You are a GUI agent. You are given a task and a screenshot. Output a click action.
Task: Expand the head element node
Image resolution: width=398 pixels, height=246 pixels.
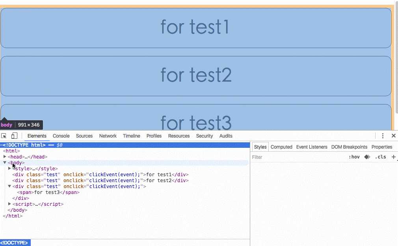click(5, 157)
